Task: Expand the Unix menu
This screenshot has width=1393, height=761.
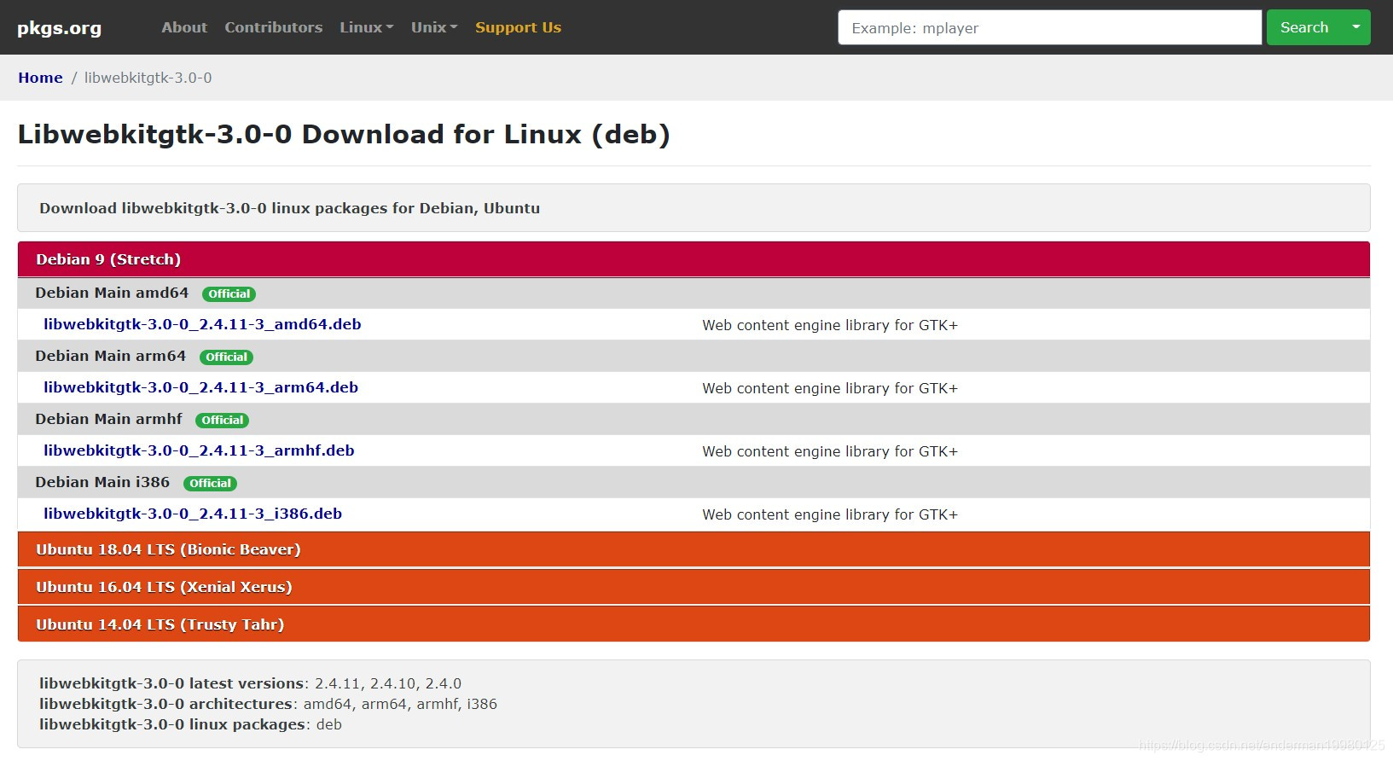Action: (434, 27)
